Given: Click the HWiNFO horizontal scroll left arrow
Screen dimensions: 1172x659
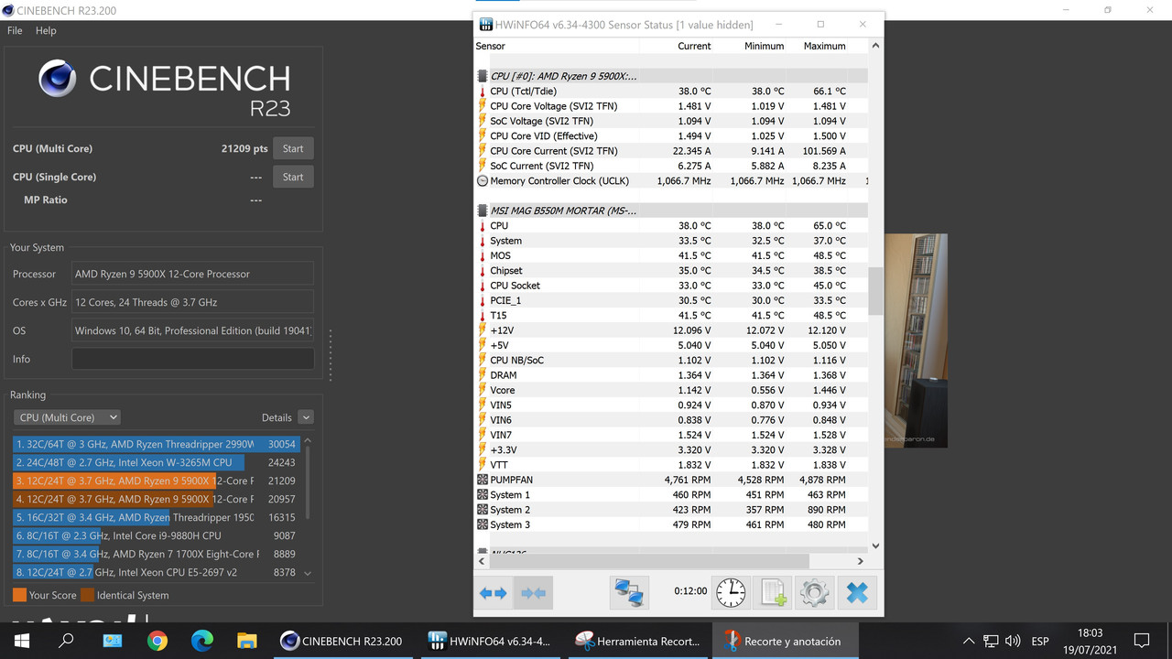Looking at the screenshot, I should (482, 561).
